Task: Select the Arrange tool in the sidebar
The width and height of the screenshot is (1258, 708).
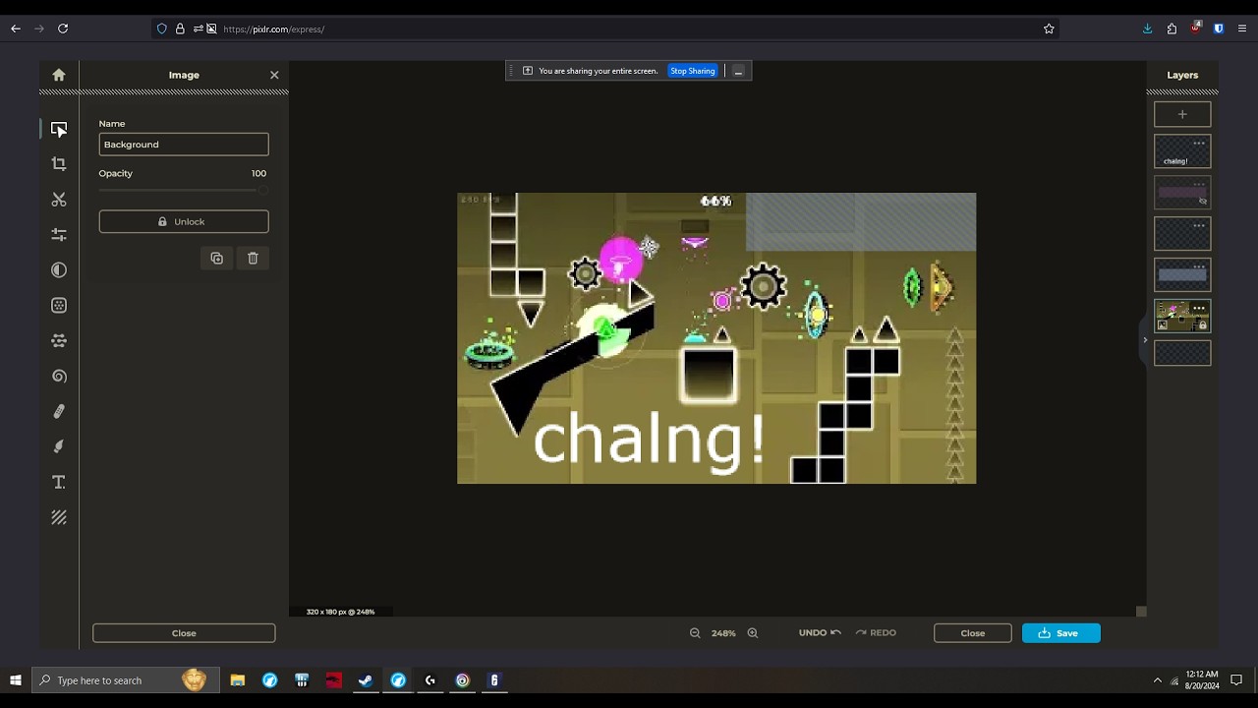Action: pyautogui.click(x=59, y=129)
